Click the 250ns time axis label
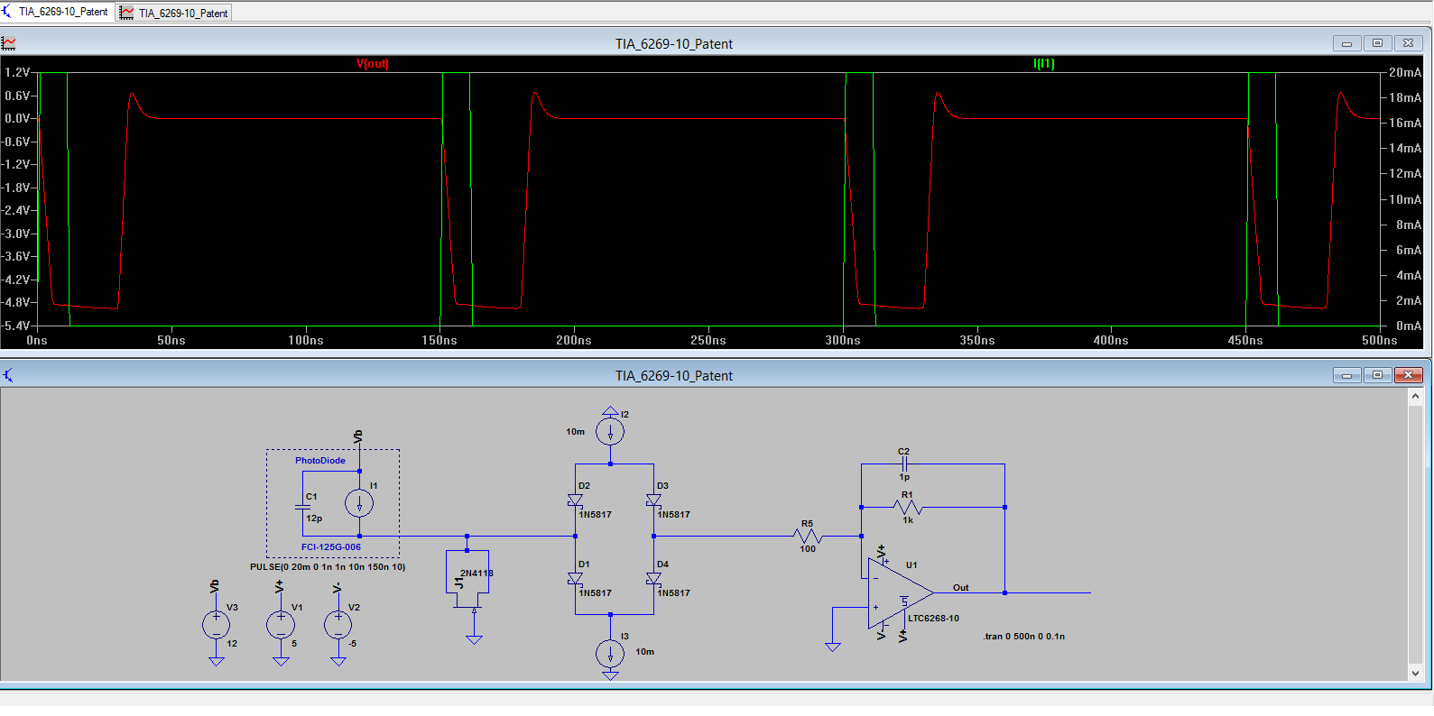Viewport: 1434px width, 716px height. click(x=708, y=341)
